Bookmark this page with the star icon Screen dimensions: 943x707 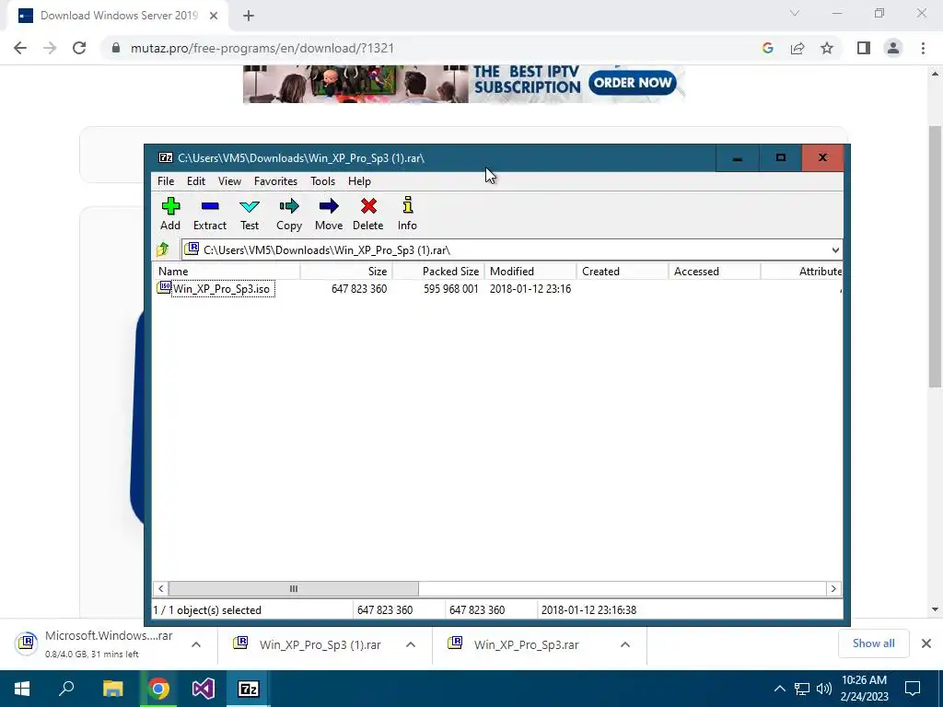click(827, 48)
